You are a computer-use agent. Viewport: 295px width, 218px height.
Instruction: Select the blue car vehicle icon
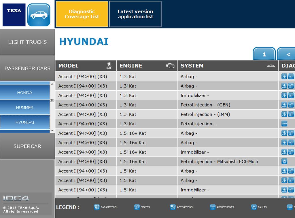[39, 15]
